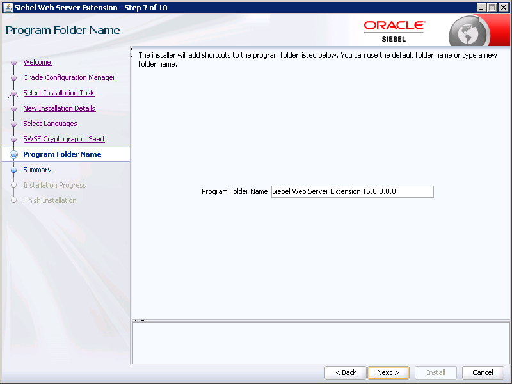This screenshot has width=512, height=384.
Task: Maximize the installer window
Action: click(492, 8)
